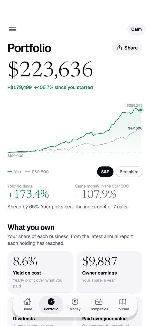Open the Yield on cost card
The width and height of the screenshot is (150, 326).
40,272
